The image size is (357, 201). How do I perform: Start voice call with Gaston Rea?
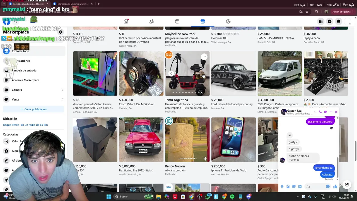tap(320, 112)
